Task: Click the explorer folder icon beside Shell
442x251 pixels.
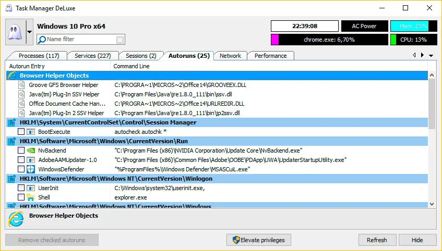Action: tap(31, 197)
